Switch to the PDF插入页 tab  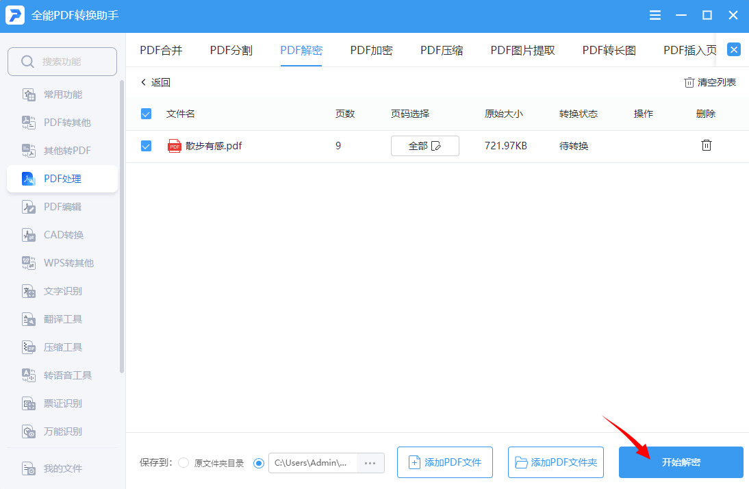tap(689, 50)
